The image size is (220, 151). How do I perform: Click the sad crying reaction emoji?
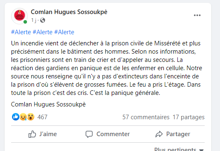[x=23, y=117]
